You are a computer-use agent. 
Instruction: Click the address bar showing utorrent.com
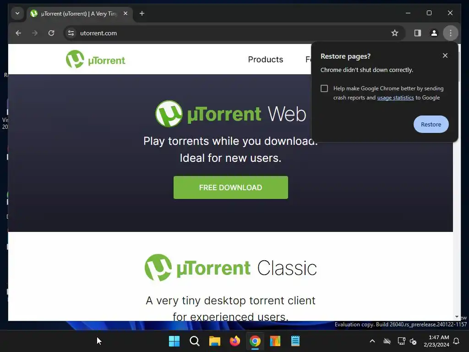point(235,33)
